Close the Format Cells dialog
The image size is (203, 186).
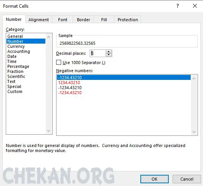pyautogui.click(x=195, y=6)
